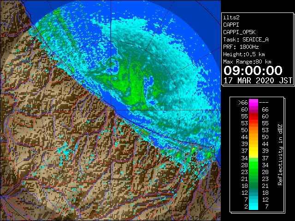Click the "CAPPI_0P5K" product name

[239, 32]
